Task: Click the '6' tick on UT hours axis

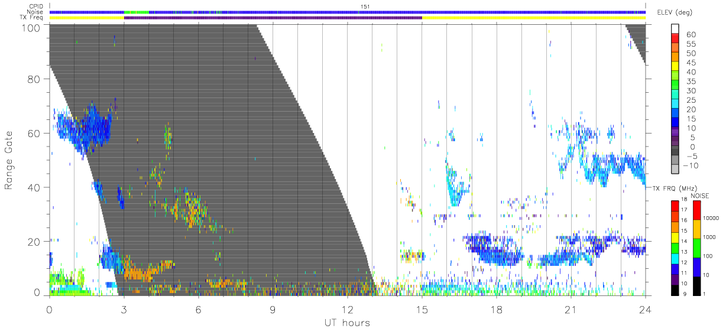Action: [199, 309]
